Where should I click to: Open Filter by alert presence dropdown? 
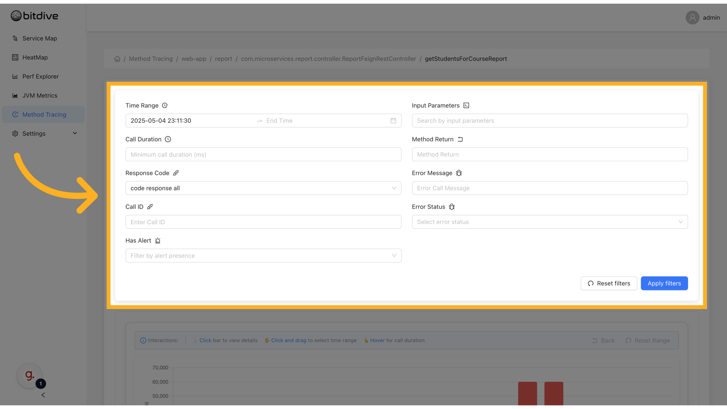coord(263,256)
